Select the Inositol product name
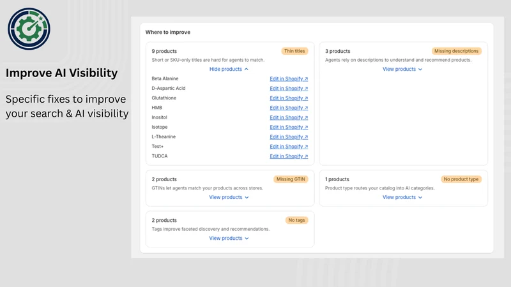Screen dimensions: 511x287 click(x=159, y=117)
